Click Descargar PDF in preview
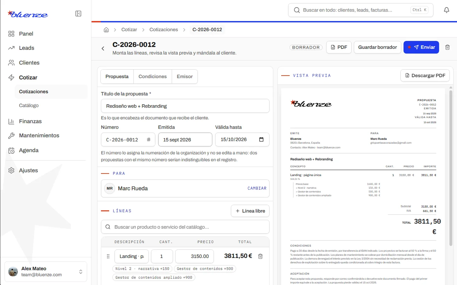 pos(425,76)
